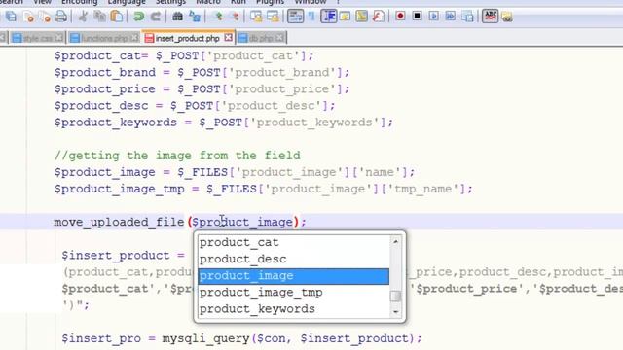Close the style.css tab
This screenshot has height=350, width=623.
[58, 38]
